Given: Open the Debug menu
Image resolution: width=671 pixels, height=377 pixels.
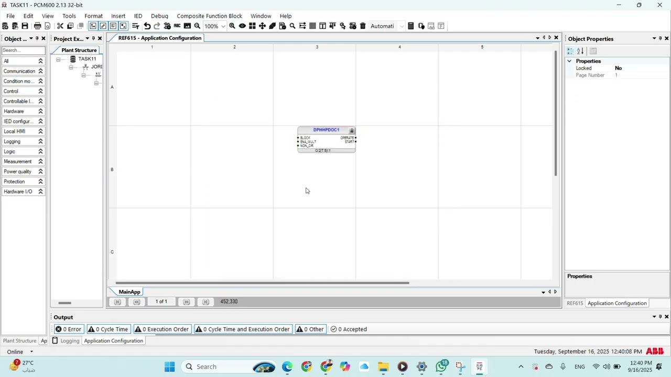Looking at the screenshot, I should point(159,16).
